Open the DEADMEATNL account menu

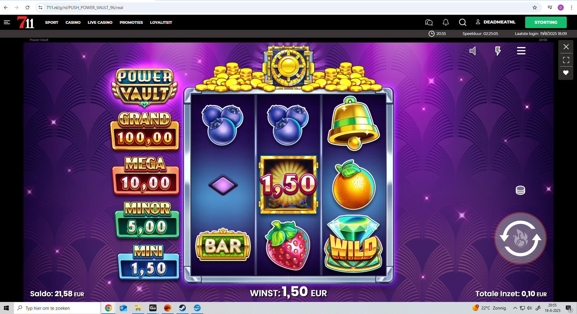point(496,22)
